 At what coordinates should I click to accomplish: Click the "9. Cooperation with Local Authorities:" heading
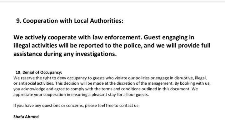pyautogui.click(x=70, y=21)
